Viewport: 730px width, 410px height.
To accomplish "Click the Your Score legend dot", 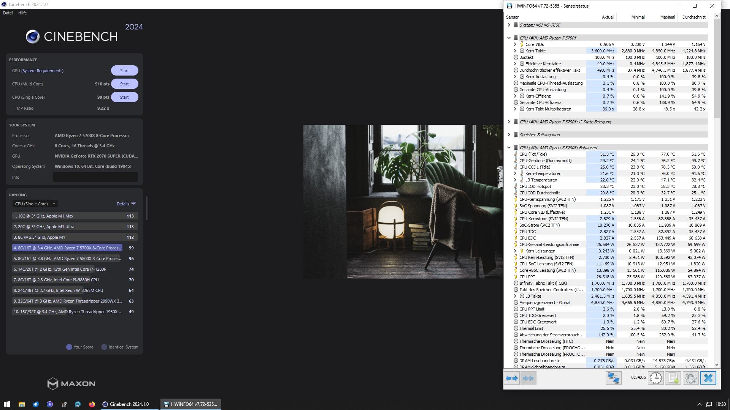I will pos(69,347).
